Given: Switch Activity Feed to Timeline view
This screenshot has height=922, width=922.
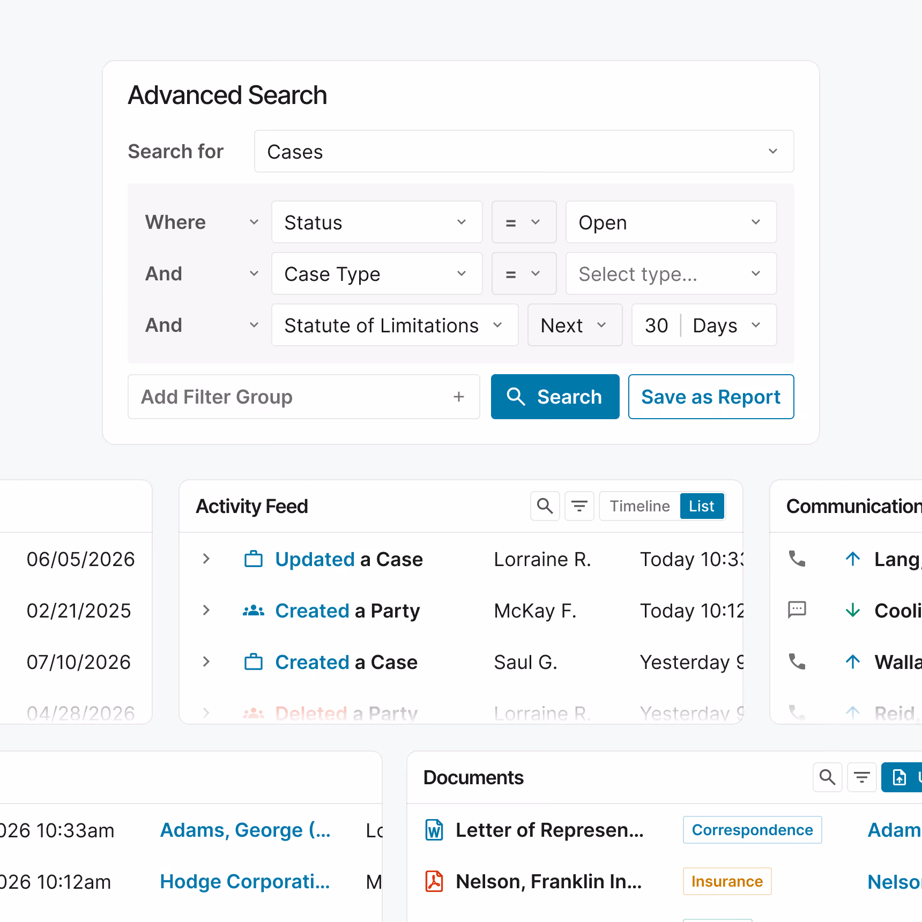Looking at the screenshot, I should pyautogui.click(x=640, y=506).
